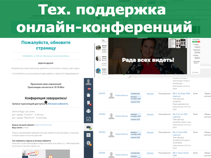Open the messages envelope icon in sidebar
Image resolution: width=211 pixels, height=158 pixels.
(89, 127)
